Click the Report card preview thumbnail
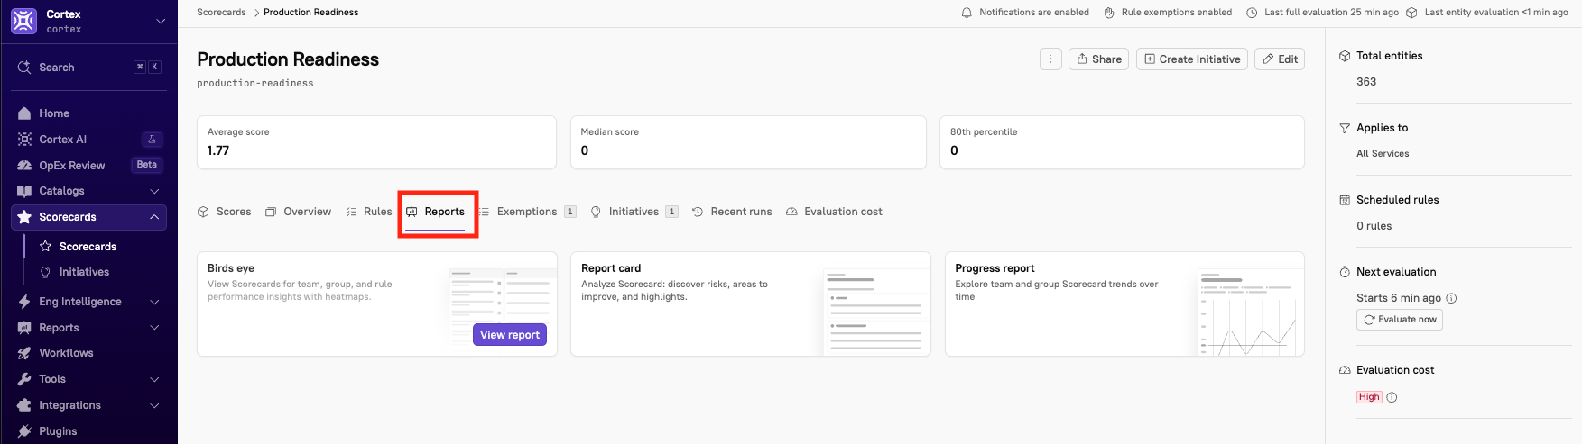This screenshot has width=1582, height=444. (x=874, y=312)
